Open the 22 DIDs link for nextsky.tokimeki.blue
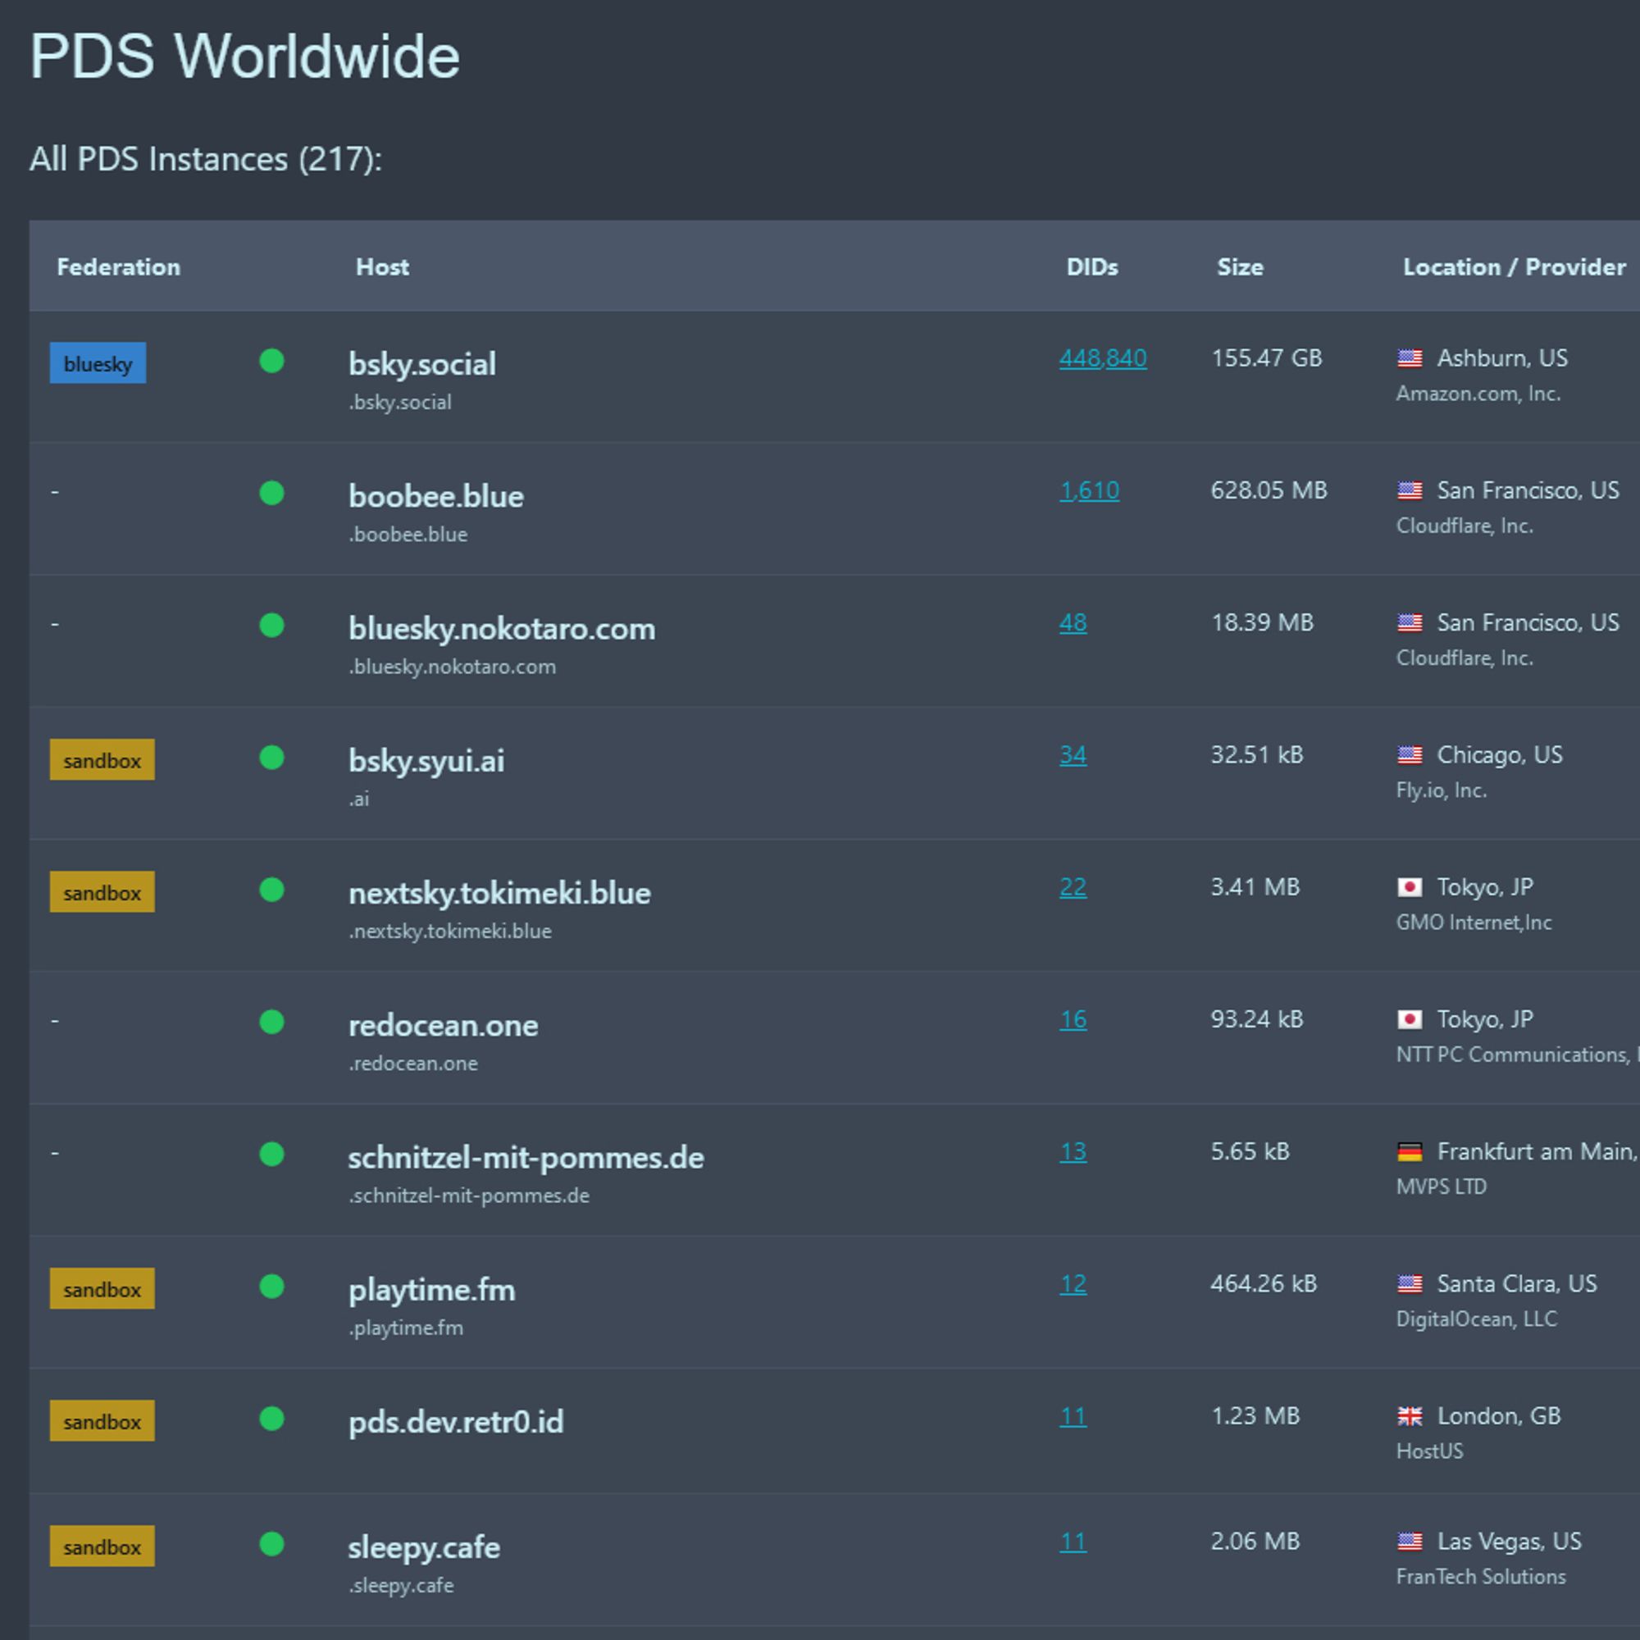1640x1640 pixels. pyautogui.click(x=1073, y=887)
